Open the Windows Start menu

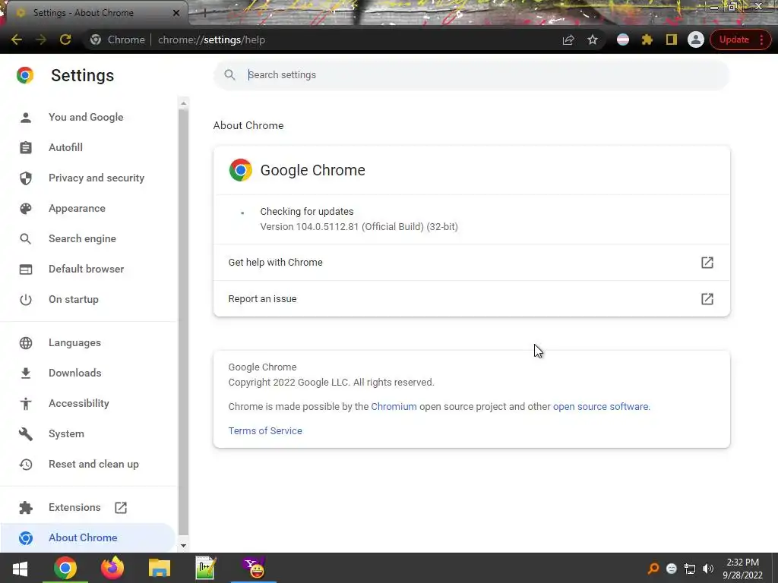(20, 568)
